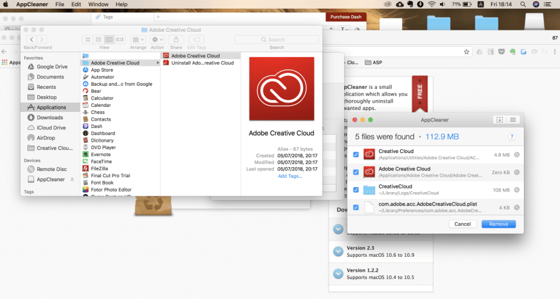The width and height of the screenshot is (560, 299).
Task: Open the ASP bookmarks folder
Action: click(x=373, y=62)
